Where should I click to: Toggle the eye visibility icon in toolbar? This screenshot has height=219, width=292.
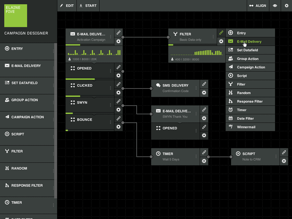click(x=275, y=6)
